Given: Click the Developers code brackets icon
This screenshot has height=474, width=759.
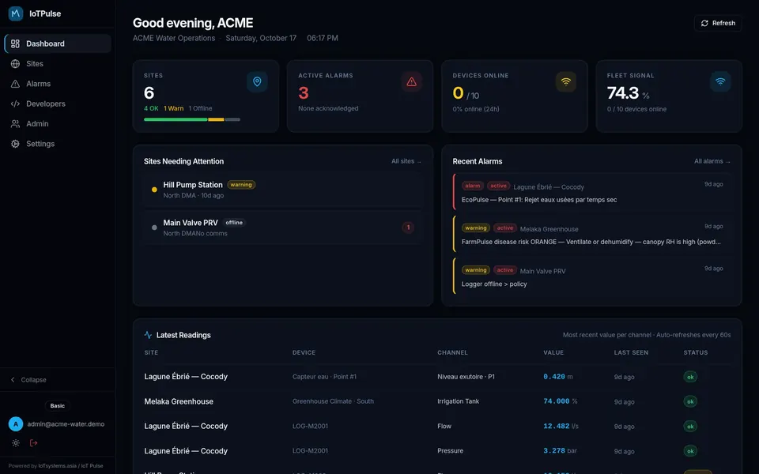Looking at the screenshot, I should [16, 103].
